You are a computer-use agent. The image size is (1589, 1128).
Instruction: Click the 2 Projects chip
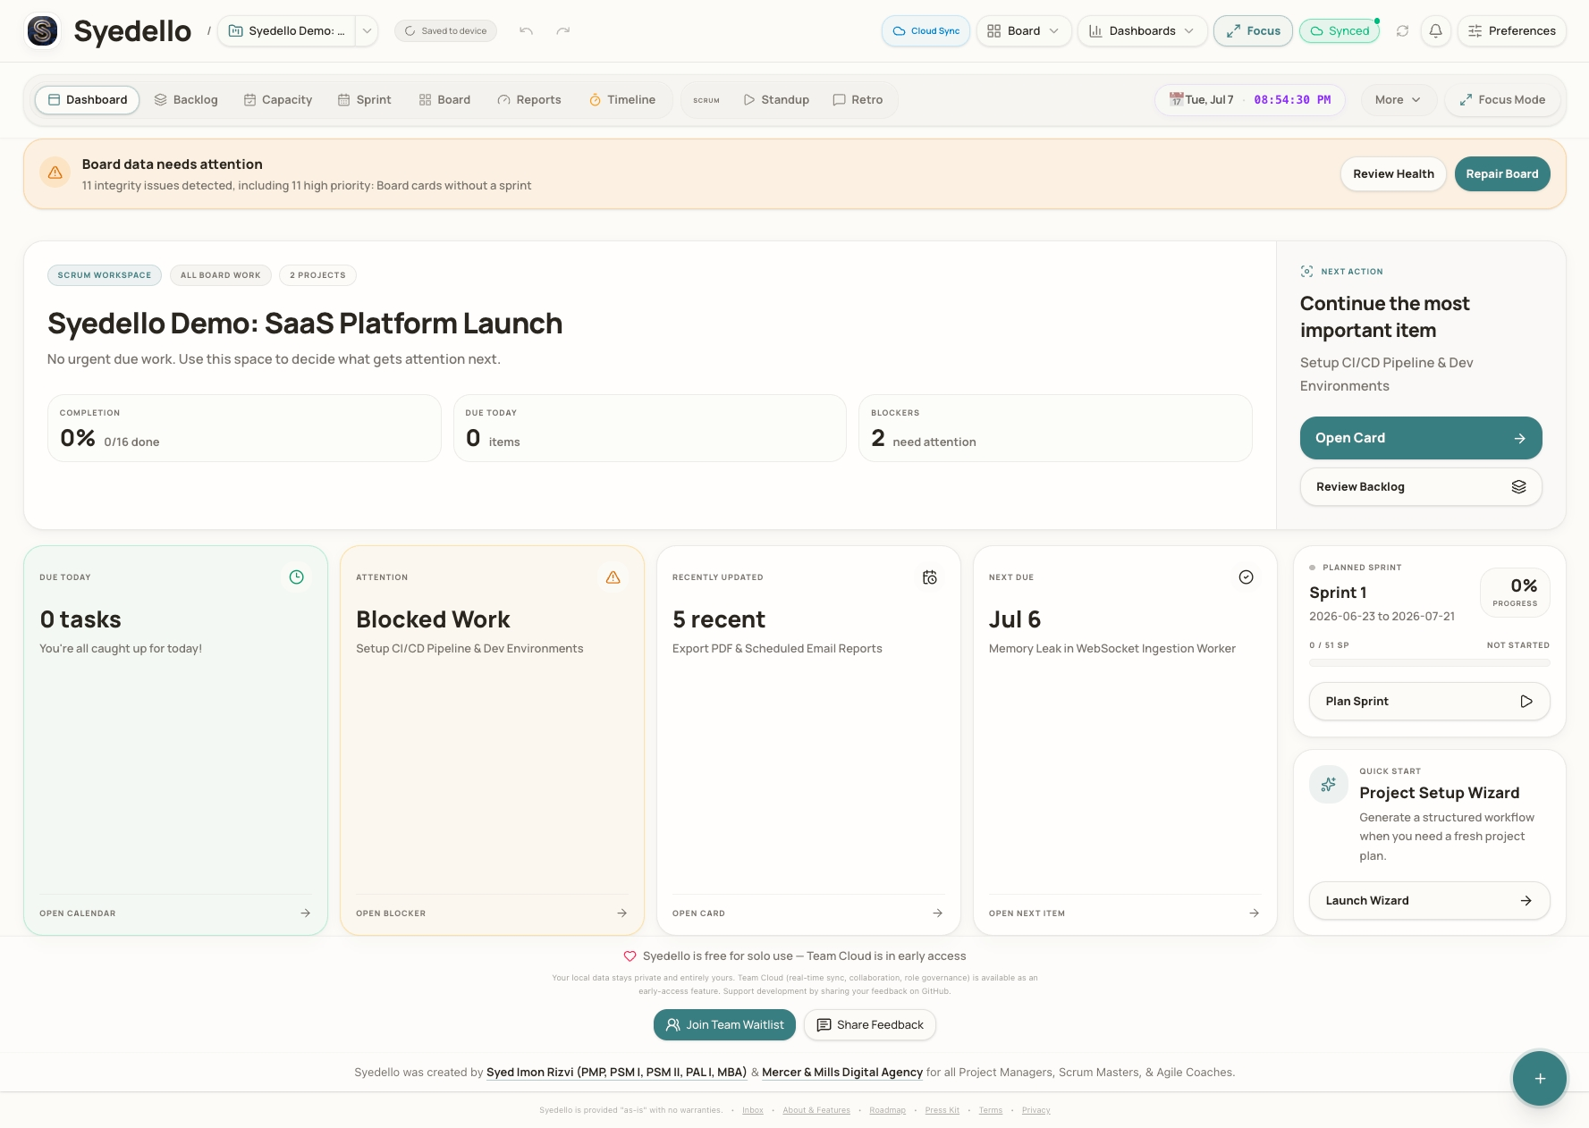click(317, 275)
